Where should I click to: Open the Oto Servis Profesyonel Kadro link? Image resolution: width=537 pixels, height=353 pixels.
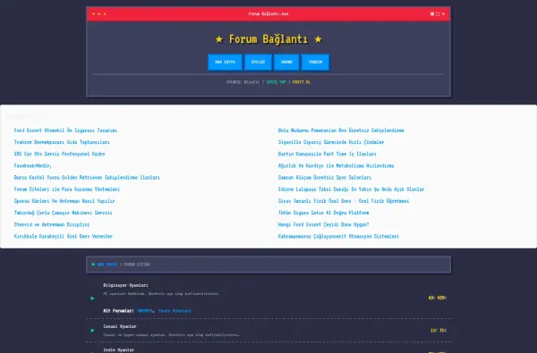pos(60,154)
